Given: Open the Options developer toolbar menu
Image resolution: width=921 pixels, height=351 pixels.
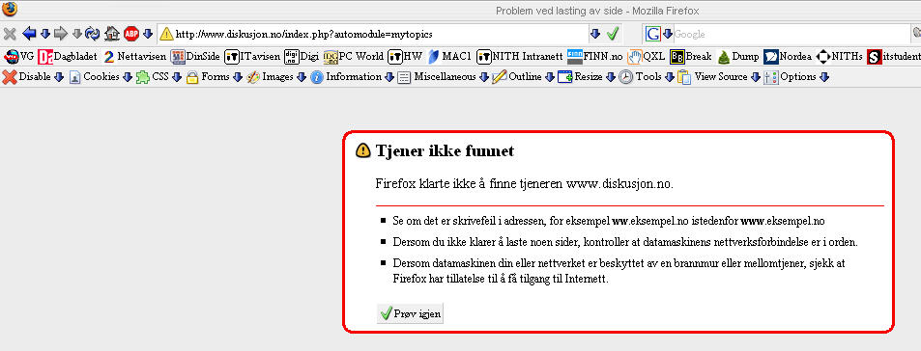Looking at the screenshot, I should click(x=790, y=77).
